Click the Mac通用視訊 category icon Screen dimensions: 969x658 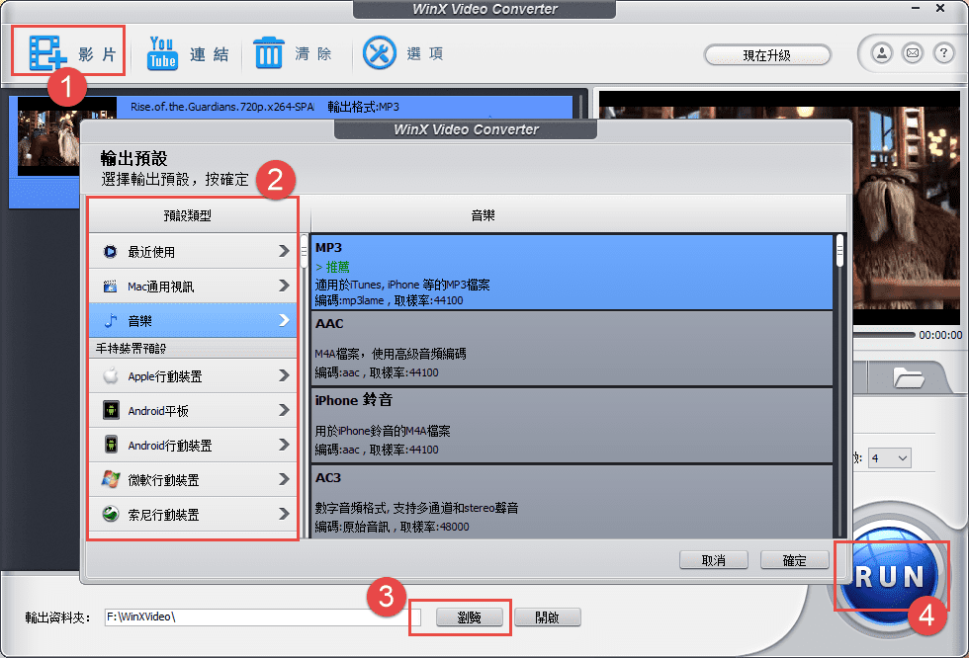[x=110, y=286]
